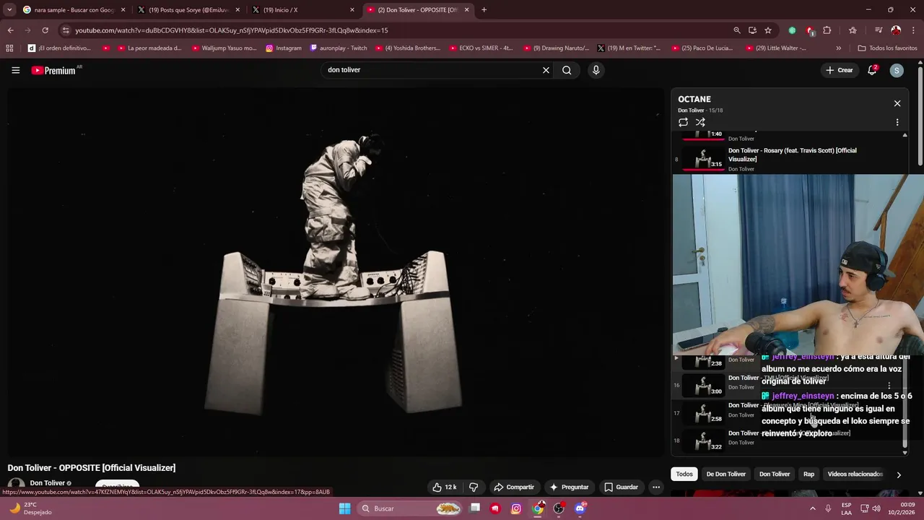Go back in browser history
This screenshot has width=924, height=520.
click(x=10, y=30)
